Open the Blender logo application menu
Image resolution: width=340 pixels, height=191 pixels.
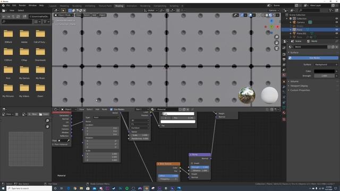coord(3,5)
